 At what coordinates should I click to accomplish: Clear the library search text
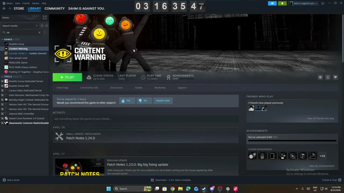(39, 32)
